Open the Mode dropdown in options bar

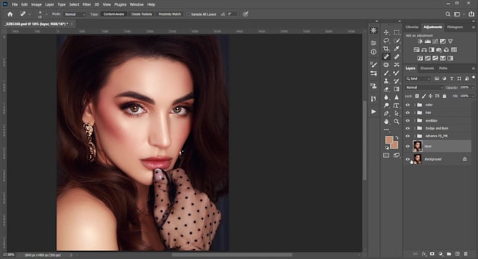click(x=75, y=14)
